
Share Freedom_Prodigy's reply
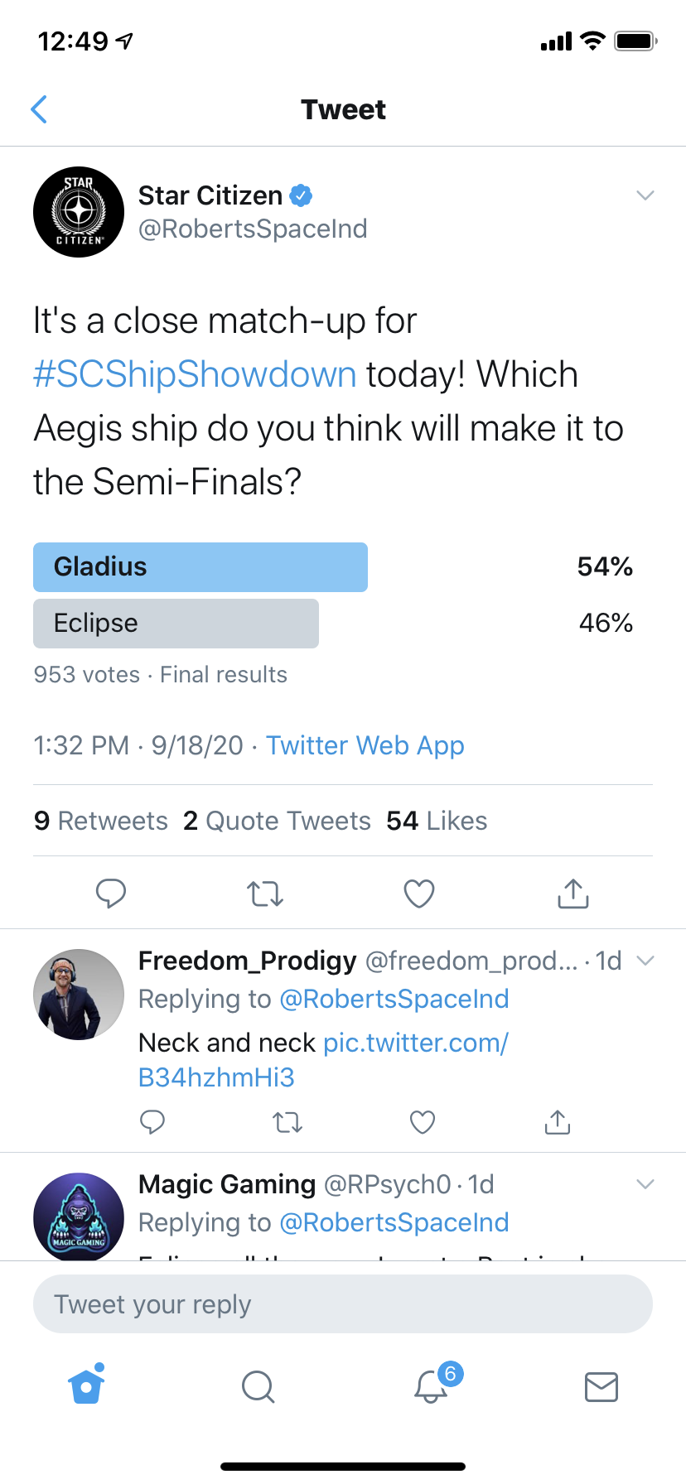tap(558, 1122)
